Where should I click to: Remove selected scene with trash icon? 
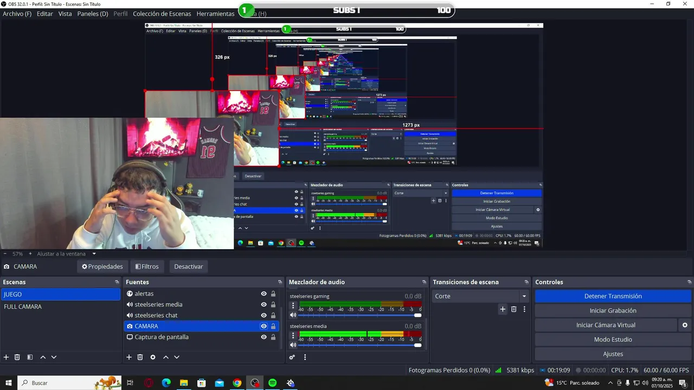pyautogui.click(x=17, y=357)
